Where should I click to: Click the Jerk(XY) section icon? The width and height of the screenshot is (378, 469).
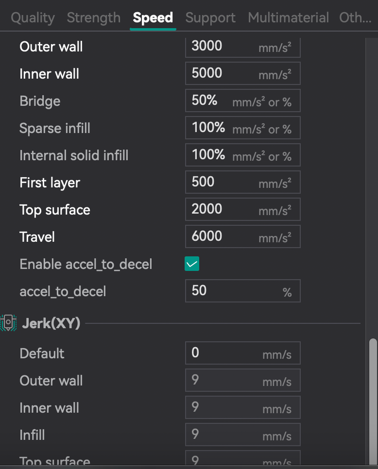(x=8, y=323)
